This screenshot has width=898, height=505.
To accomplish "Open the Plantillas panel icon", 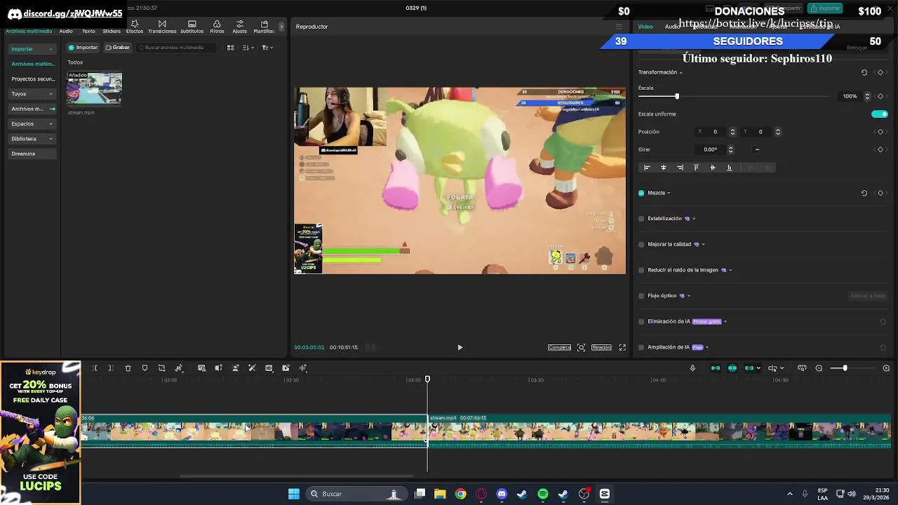I will tap(264, 27).
